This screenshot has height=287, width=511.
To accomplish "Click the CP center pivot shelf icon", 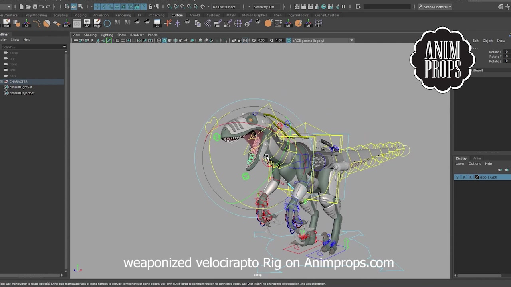I will click(x=27, y=23).
